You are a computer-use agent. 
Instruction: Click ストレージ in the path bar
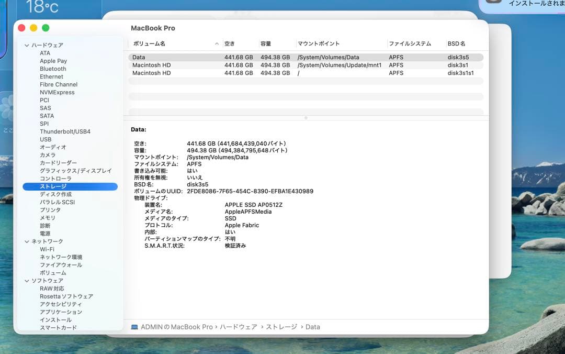281,327
